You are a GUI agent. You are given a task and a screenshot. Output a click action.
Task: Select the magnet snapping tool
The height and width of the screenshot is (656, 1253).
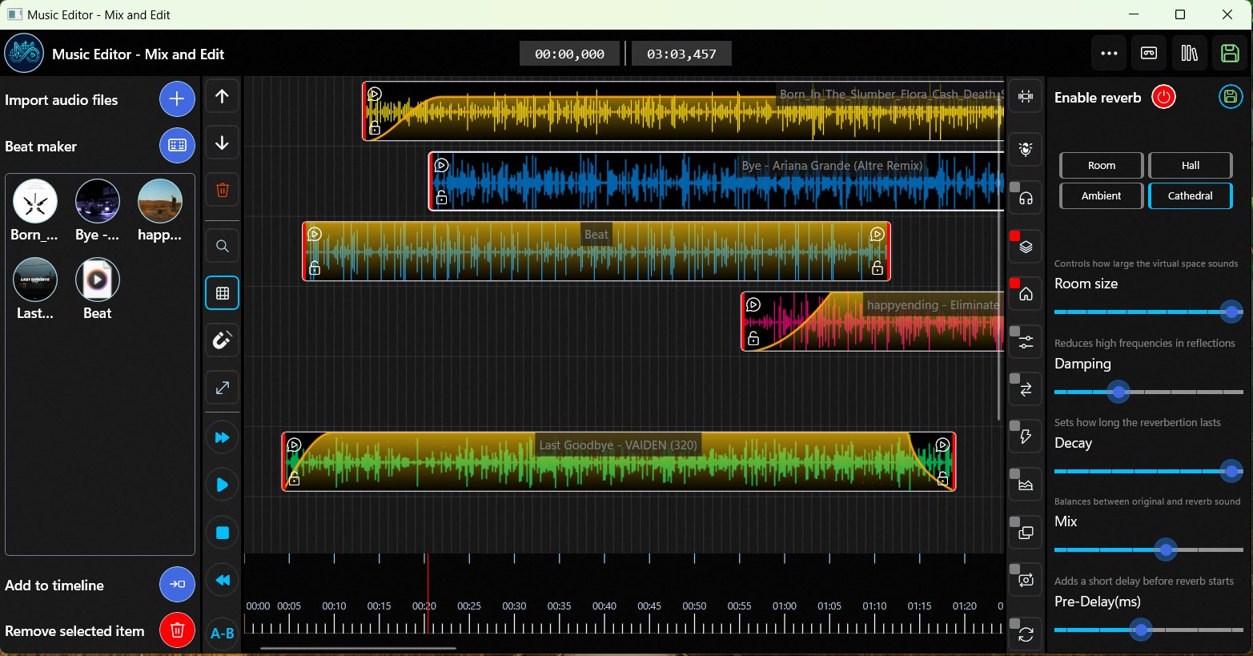[222, 340]
